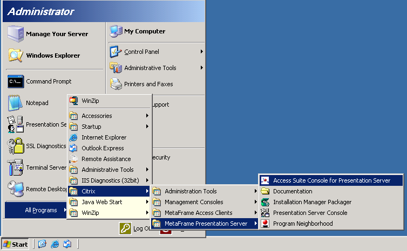
Task: Click the Startup label in programs list
Action: point(91,127)
